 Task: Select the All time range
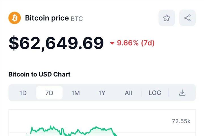click(128, 93)
